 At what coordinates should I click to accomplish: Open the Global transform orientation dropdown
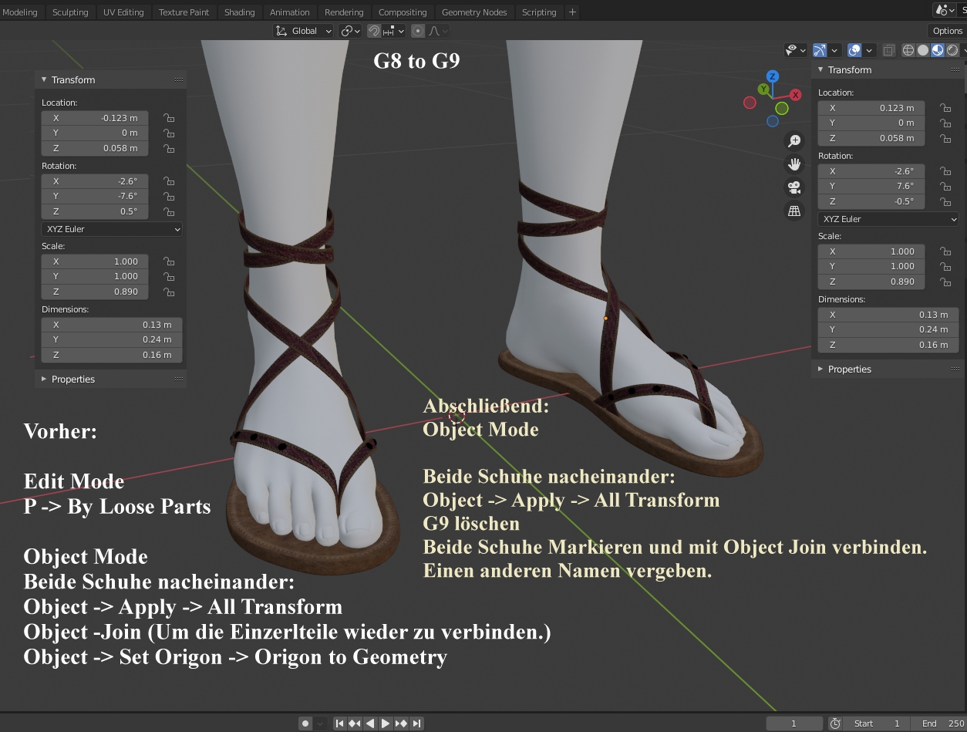(304, 31)
